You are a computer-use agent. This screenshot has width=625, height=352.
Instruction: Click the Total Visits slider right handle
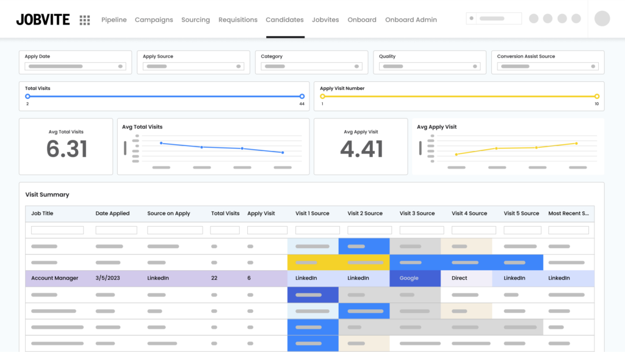click(302, 97)
